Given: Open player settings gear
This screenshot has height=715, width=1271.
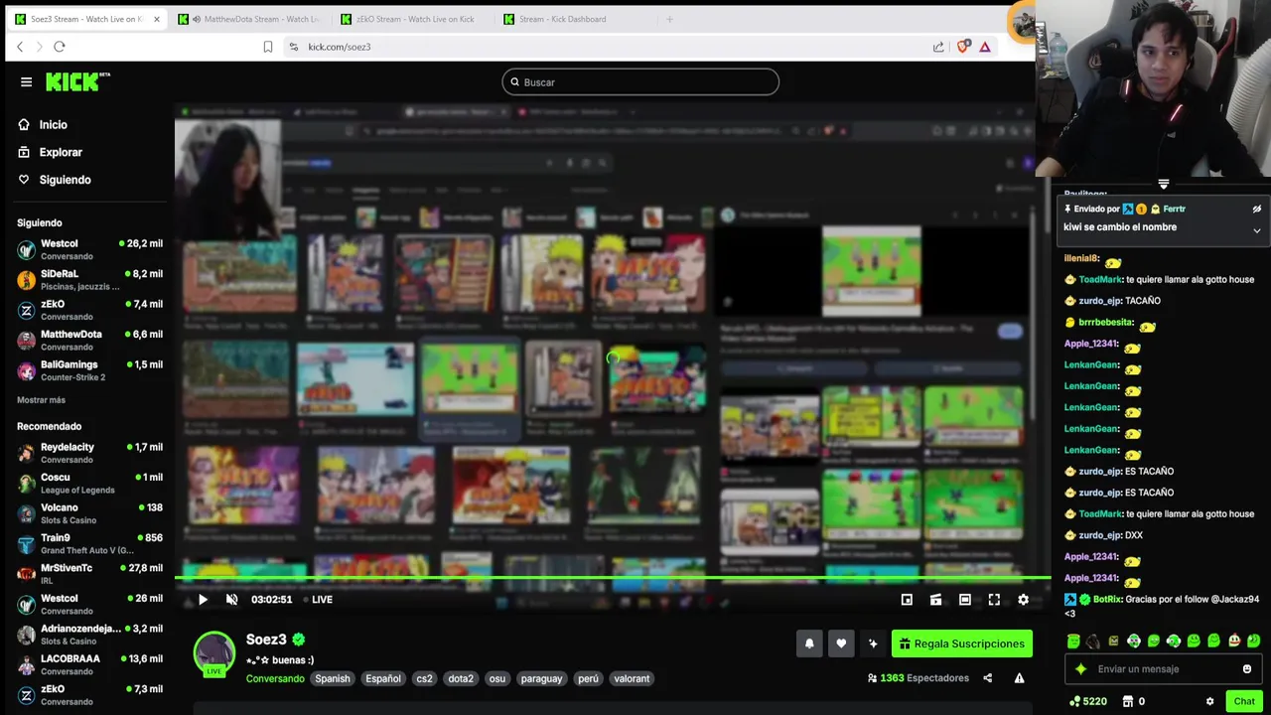Looking at the screenshot, I should tap(1023, 600).
